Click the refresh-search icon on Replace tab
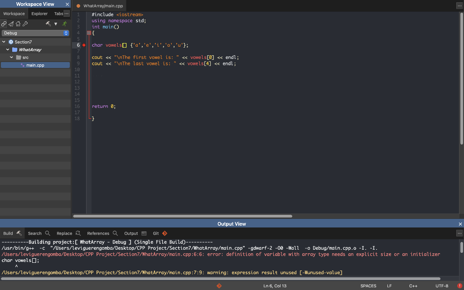 pyautogui.click(x=78, y=233)
